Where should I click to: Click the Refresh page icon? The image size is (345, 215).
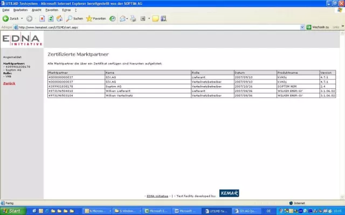[x=51, y=18]
